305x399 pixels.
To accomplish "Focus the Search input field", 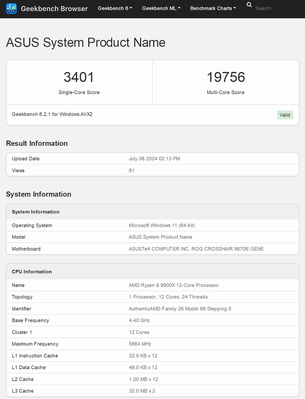I will pos(276,8).
